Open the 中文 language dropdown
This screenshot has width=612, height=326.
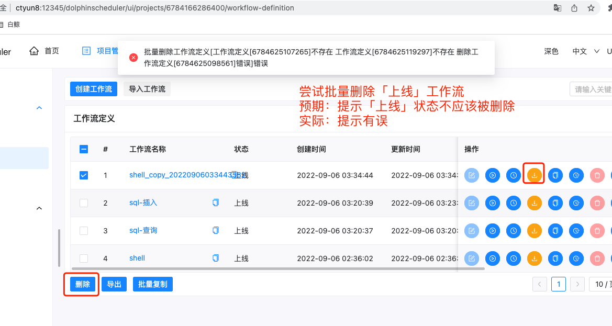pyautogui.click(x=585, y=51)
